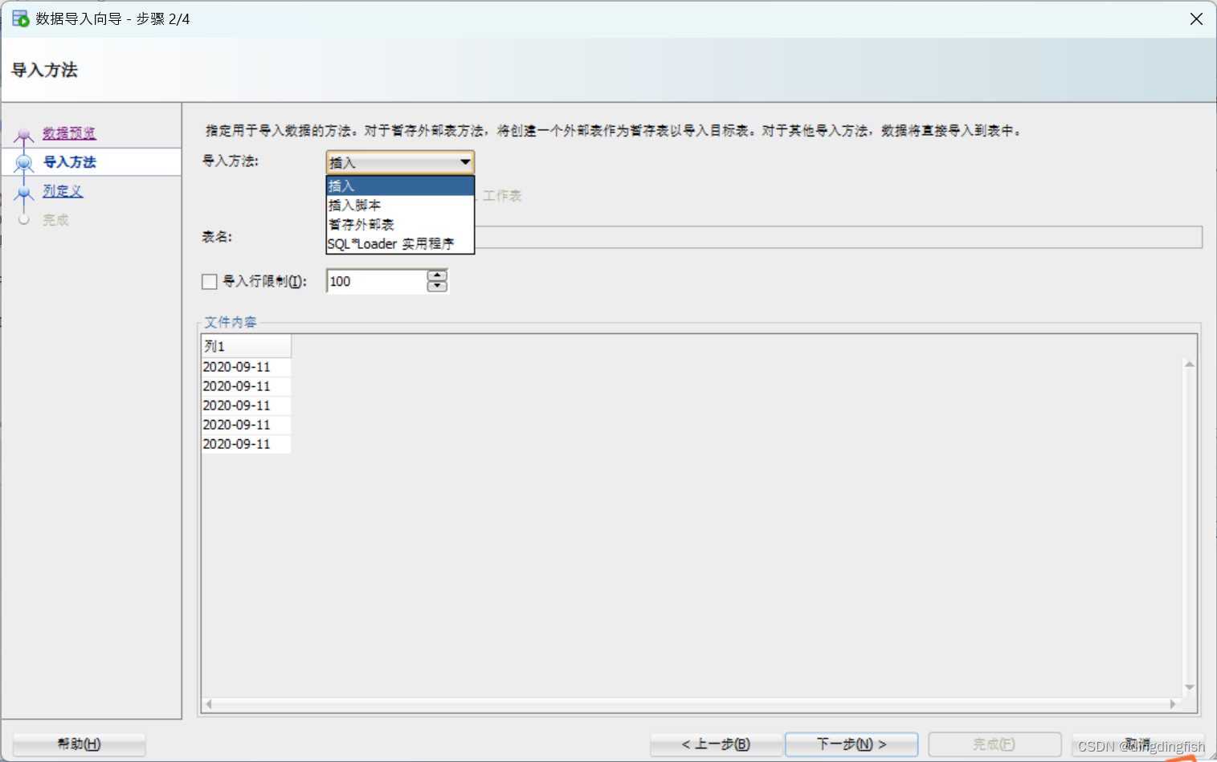Image resolution: width=1217 pixels, height=762 pixels.
Task: Open help with the 帮助(H) button
Action: coord(80,744)
